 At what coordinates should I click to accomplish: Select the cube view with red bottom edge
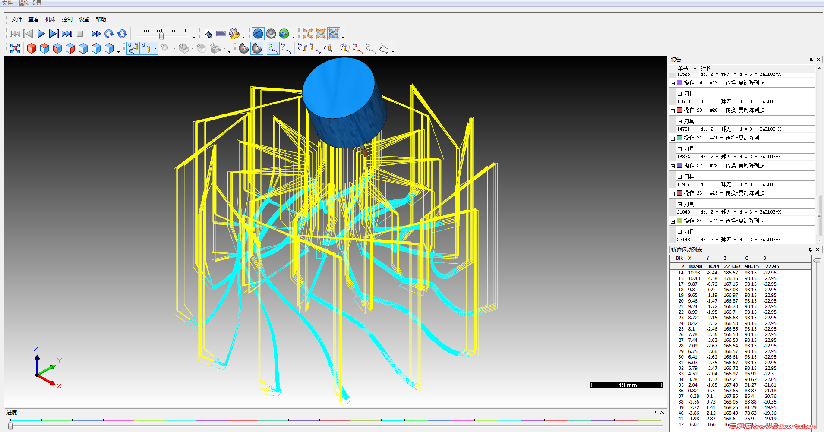pyautogui.click(x=83, y=48)
